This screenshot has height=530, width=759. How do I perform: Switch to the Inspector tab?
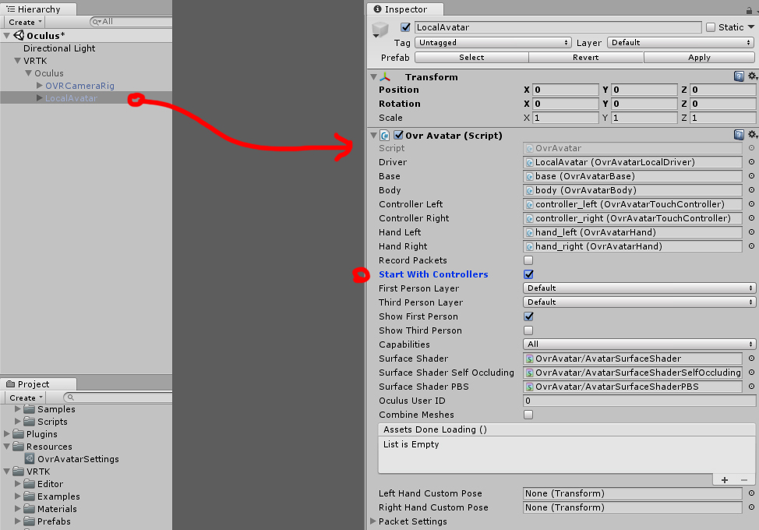[404, 9]
